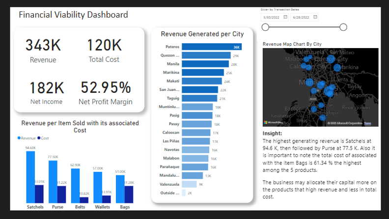Click the Quezon City bubble on map

click(330, 59)
